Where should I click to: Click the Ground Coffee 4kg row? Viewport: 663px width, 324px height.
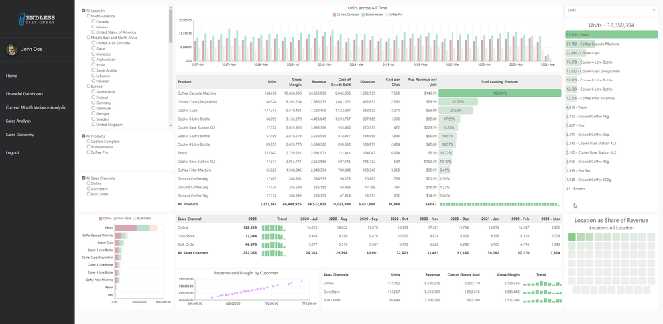coord(369,179)
